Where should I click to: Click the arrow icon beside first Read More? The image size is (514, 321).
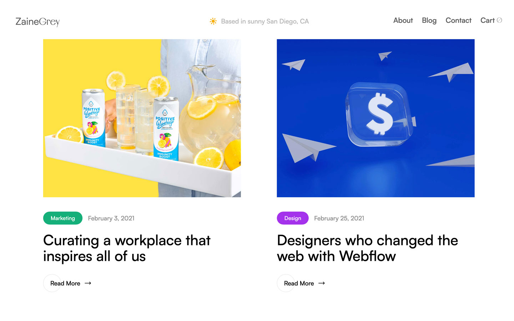point(88,283)
